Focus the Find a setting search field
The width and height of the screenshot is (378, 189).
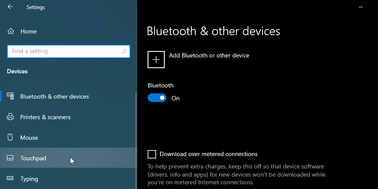click(x=64, y=51)
